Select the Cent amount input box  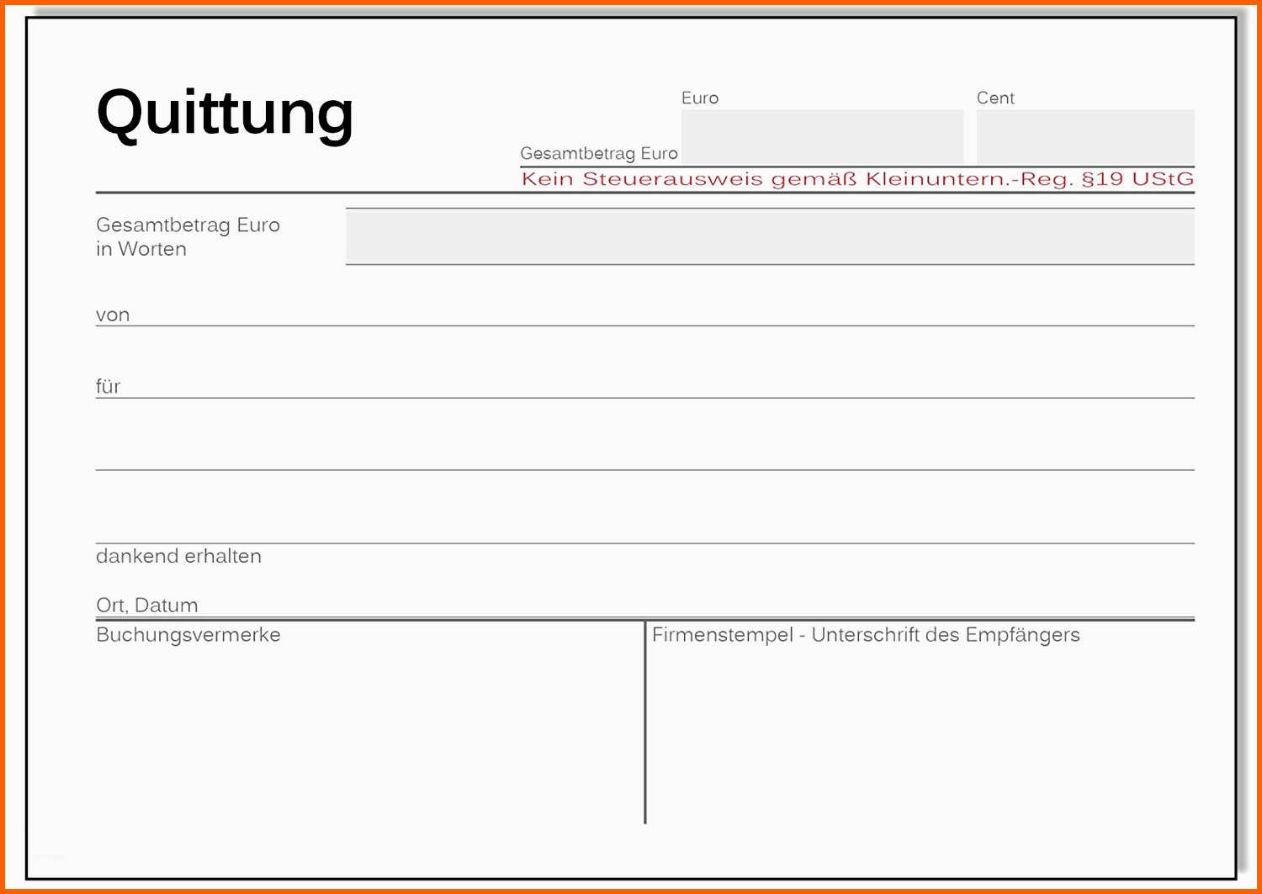tap(1084, 137)
